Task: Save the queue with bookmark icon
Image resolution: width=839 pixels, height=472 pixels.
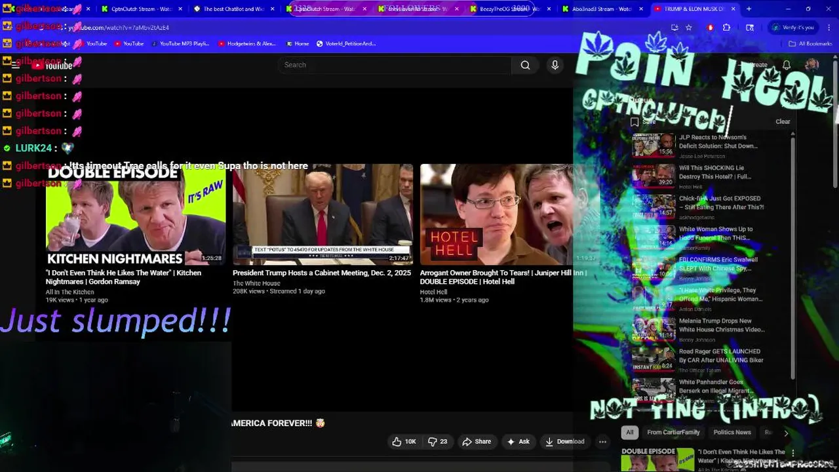Action: pyautogui.click(x=634, y=122)
